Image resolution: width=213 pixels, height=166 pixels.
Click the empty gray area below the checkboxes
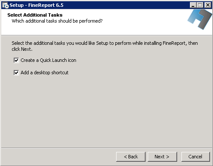pyautogui.click(x=106, y=111)
